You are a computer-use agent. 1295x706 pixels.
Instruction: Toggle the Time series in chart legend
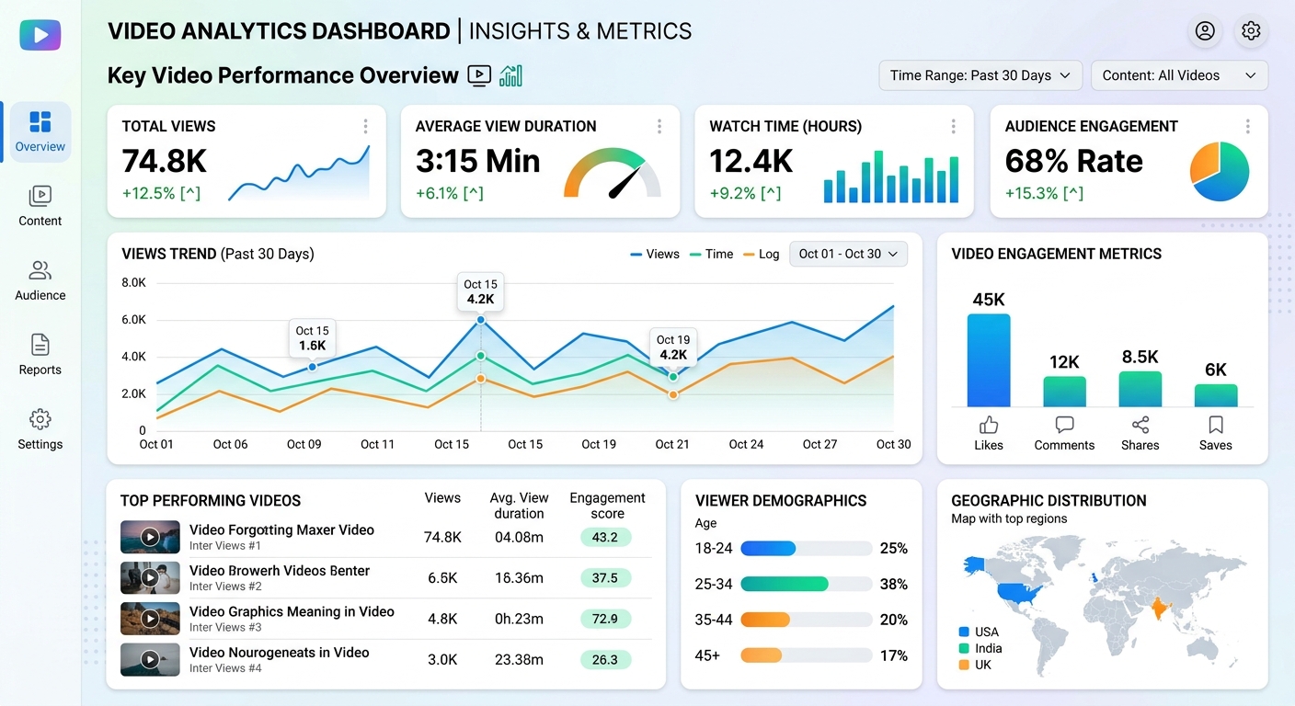[x=711, y=254]
